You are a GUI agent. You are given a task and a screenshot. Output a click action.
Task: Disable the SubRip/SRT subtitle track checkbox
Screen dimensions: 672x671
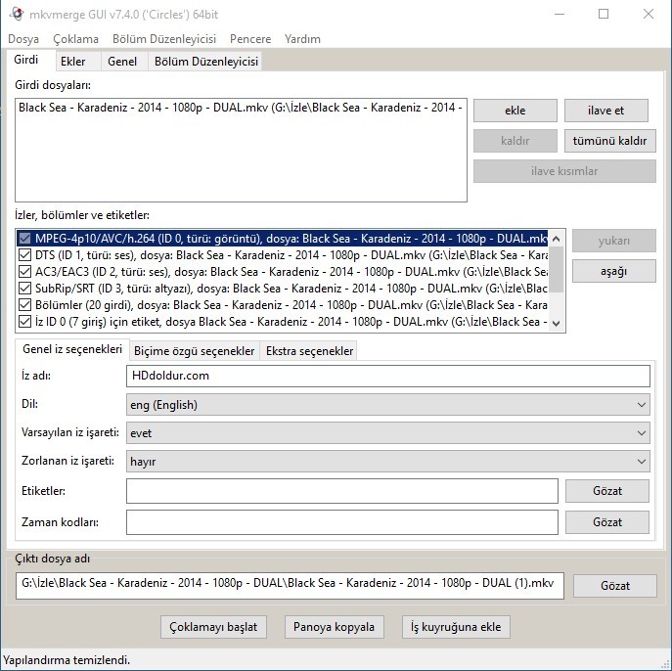[x=25, y=289]
